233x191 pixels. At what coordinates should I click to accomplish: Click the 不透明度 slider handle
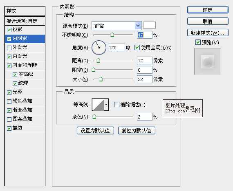(112, 35)
